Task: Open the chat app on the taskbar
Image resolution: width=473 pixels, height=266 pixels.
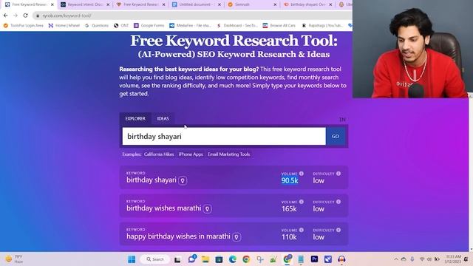Action: pos(191,259)
